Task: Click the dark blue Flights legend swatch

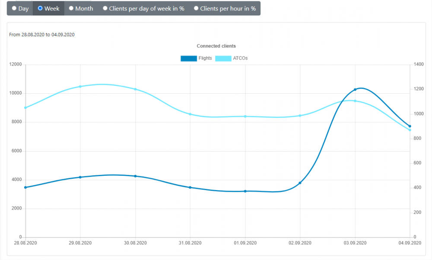Action: (188, 58)
